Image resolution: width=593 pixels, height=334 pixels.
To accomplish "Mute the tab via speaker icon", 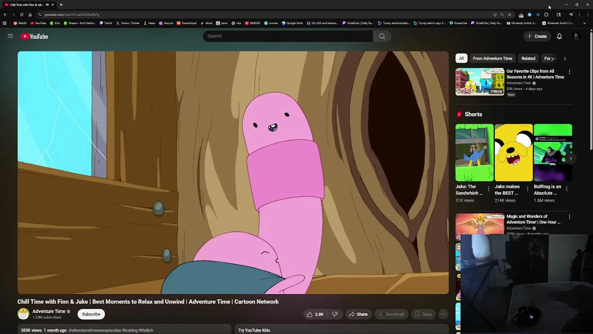I will point(47,5).
